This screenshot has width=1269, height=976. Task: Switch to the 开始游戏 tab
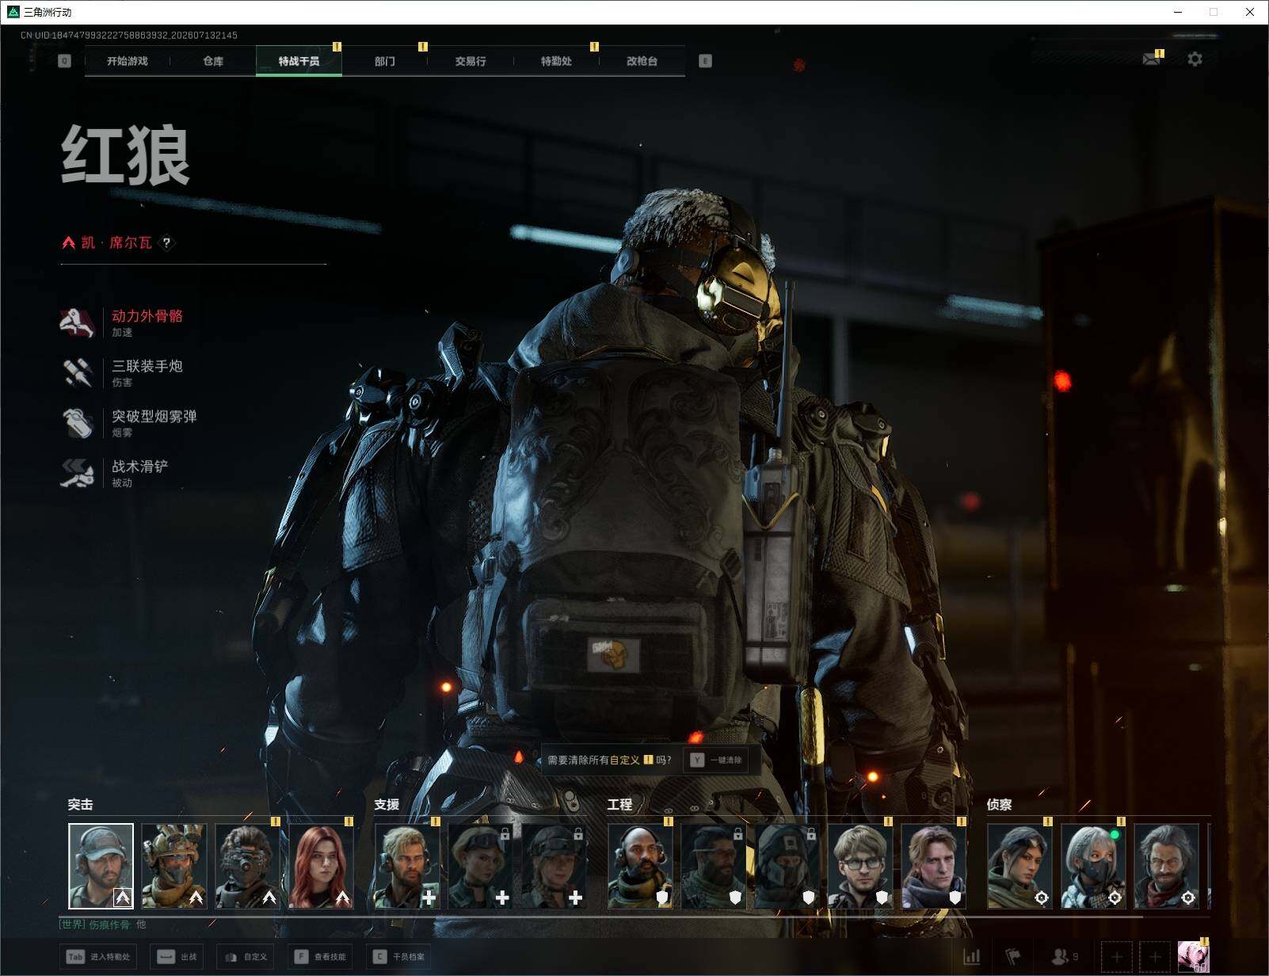(x=128, y=61)
